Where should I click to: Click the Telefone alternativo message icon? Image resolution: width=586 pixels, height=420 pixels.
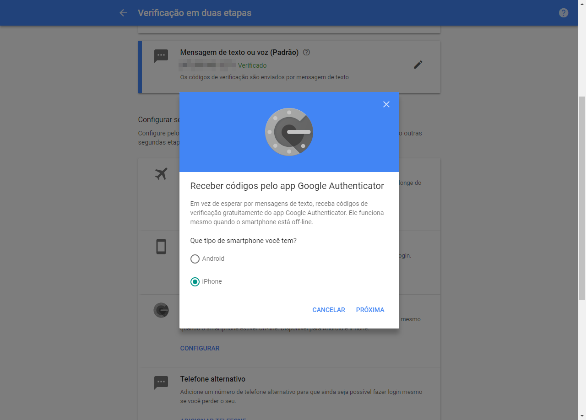tap(161, 382)
